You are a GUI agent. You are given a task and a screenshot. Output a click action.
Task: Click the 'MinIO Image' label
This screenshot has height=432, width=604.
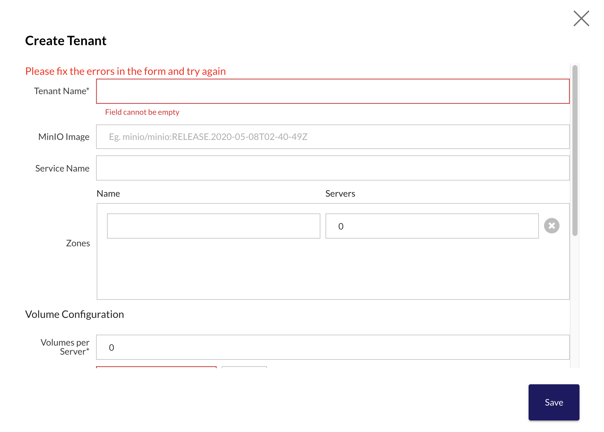pos(63,137)
